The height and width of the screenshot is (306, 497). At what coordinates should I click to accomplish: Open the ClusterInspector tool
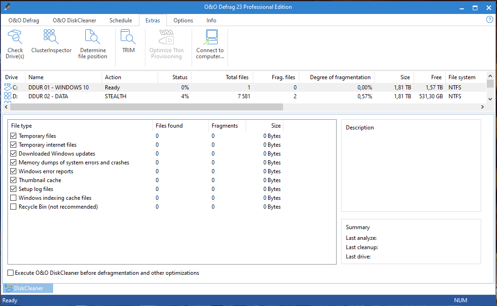[x=51, y=42]
